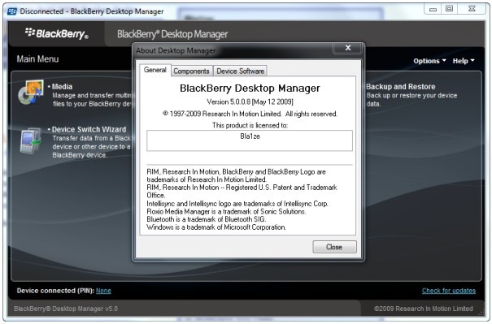
Task: Click 'BlackBerry Desktop Manager v5.0' footer text
Action: tap(66, 309)
